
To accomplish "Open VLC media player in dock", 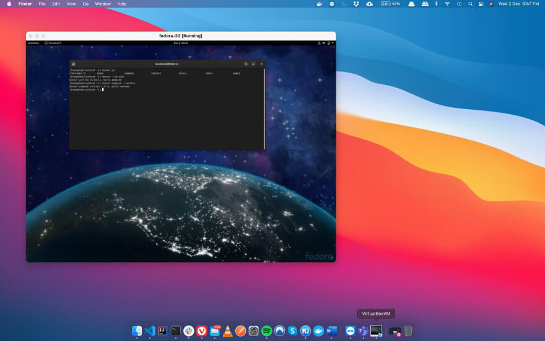I will click(228, 331).
